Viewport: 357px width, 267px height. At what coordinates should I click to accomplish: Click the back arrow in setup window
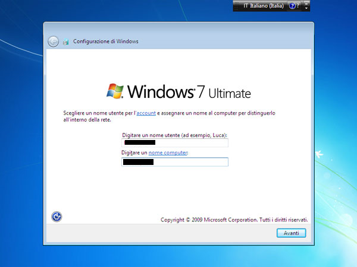point(54,42)
